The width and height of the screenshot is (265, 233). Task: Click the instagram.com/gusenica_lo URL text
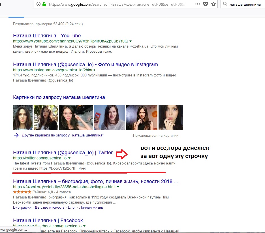[54, 70]
